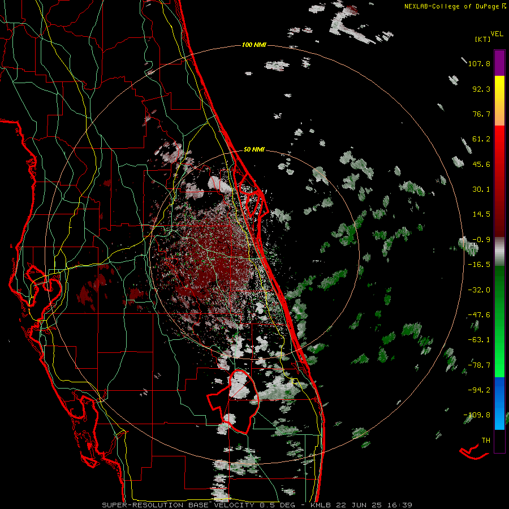Image resolution: width=509 pixels, height=509 pixels.
Task: Click the [KT] units label
Action: pyautogui.click(x=483, y=39)
